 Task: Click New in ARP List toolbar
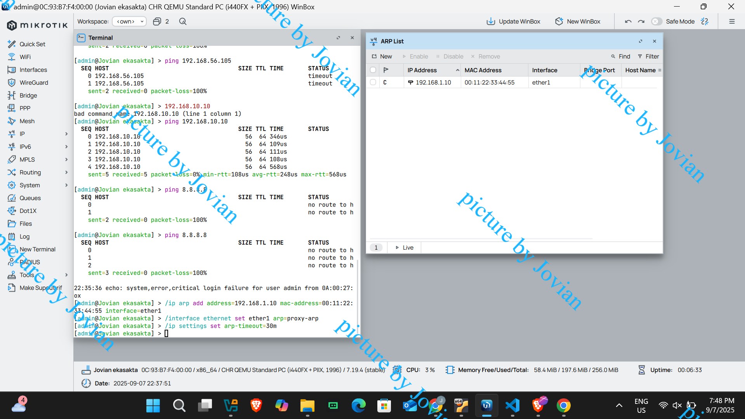382,56
